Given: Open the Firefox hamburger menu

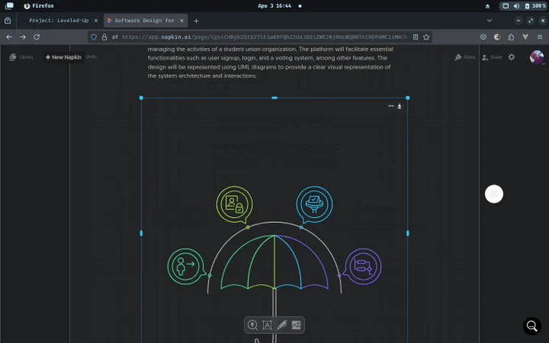Looking at the screenshot, I should [540, 37].
